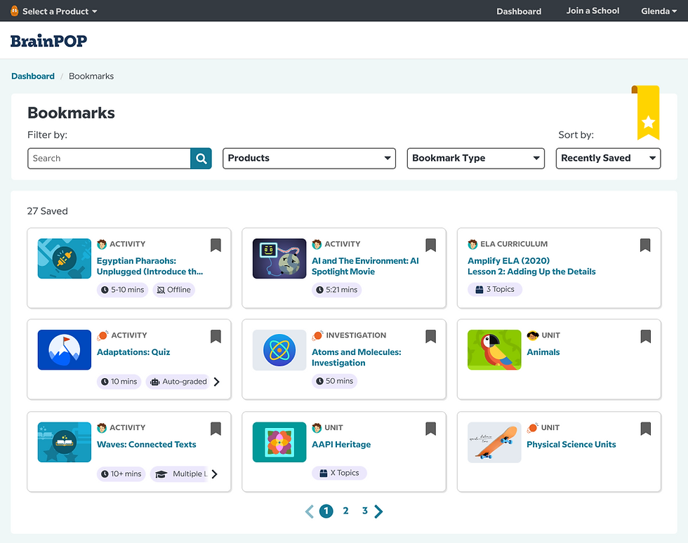Open the Products filter dropdown
The image size is (688, 543).
(x=310, y=159)
